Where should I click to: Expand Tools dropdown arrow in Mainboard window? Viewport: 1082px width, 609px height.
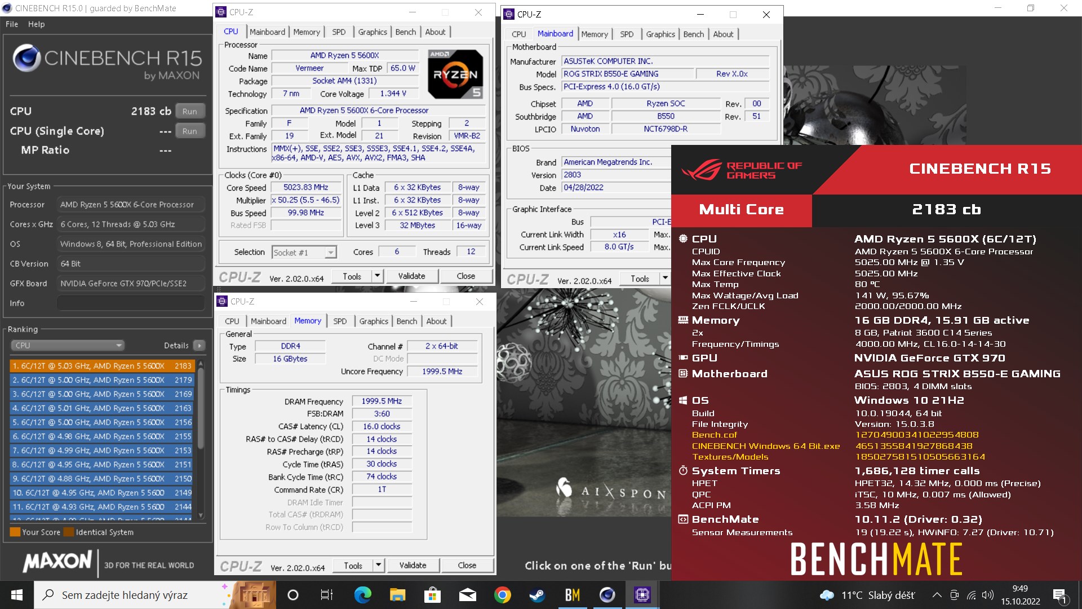(x=666, y=279)
